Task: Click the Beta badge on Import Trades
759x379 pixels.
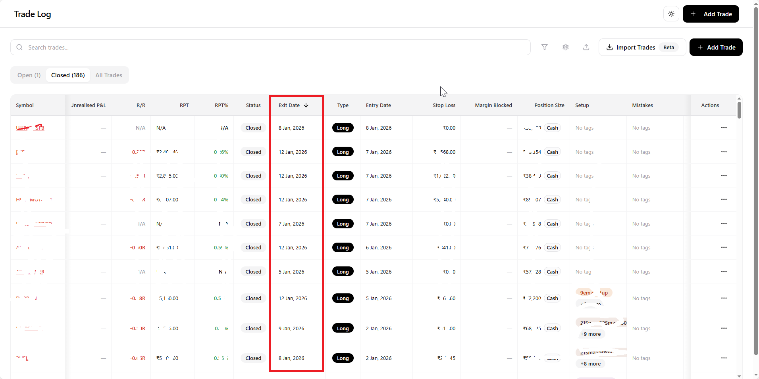Action: click(x=669, y=47)
